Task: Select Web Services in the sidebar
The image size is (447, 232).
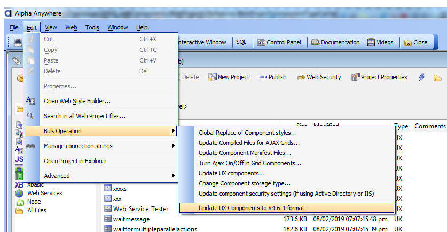Action: click(x=45, y=193)
